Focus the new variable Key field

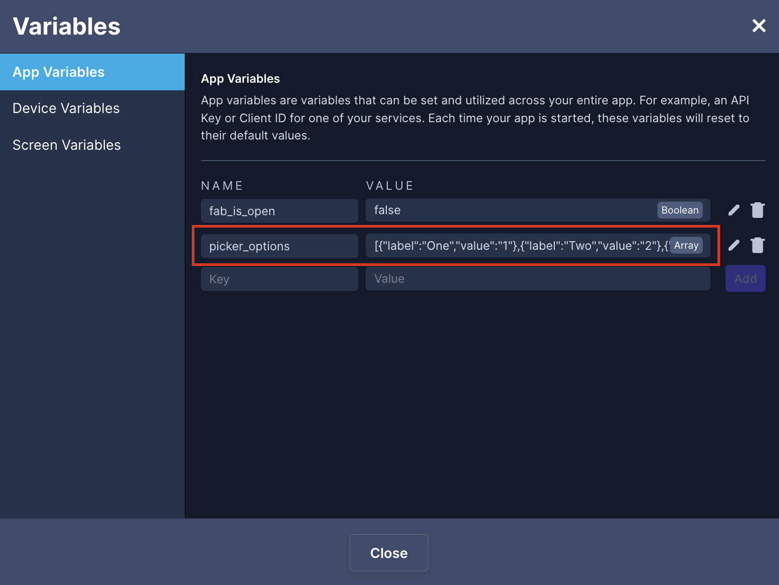pos(279,279)
